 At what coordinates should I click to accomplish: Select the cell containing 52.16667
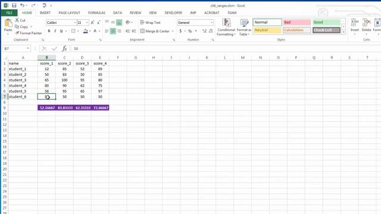tap(46, 108)
